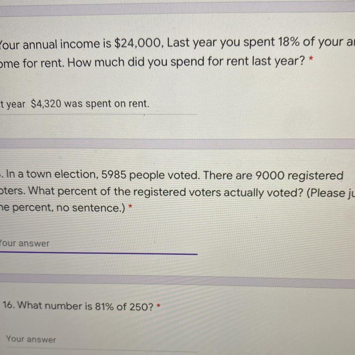Viewport: 355px width, 355px height.
Task: Click the red asterisk beside question 16
Action: tap(159, 305)
